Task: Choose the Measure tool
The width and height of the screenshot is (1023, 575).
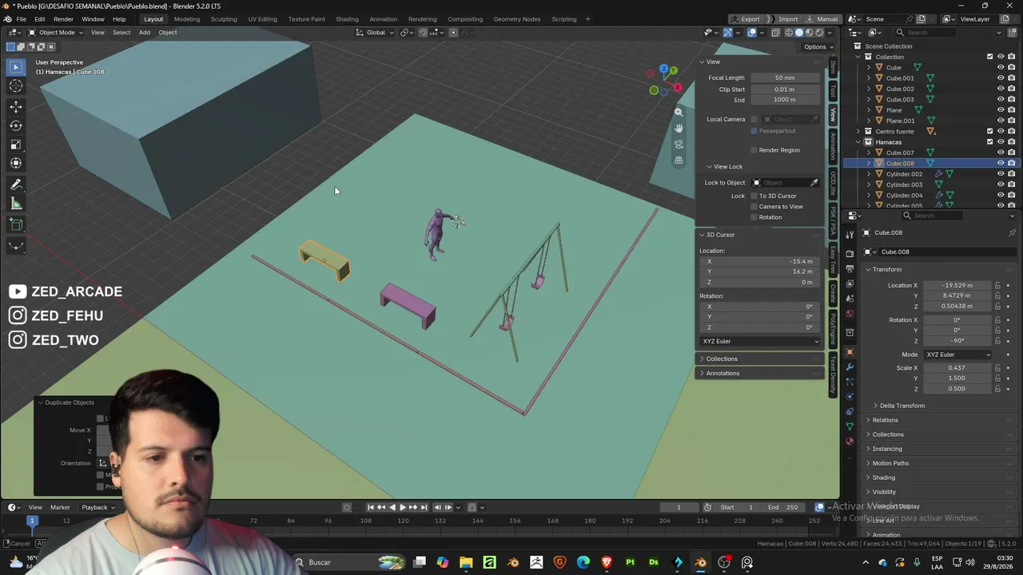Action: pyautogui.click(x=16, y=204)
